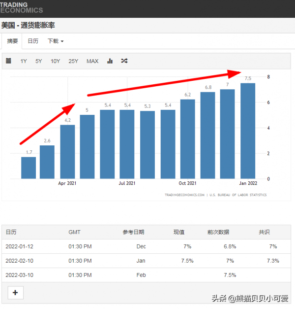This screenshot has height=309, width=295.
Task: Click the GMT column header
Action: pos(74,232)
